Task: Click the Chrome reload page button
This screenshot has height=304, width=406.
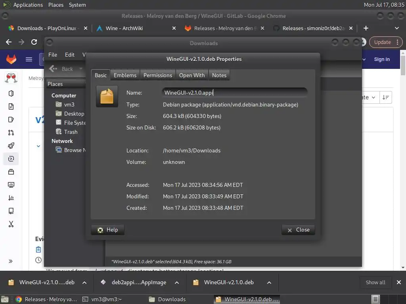Action: 34,42
